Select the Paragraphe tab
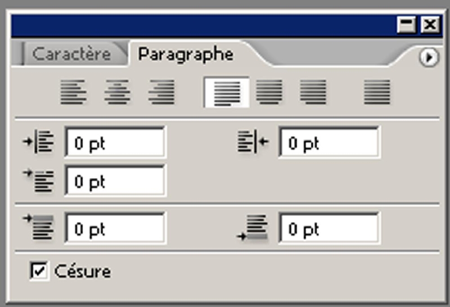 coord(186,55)
